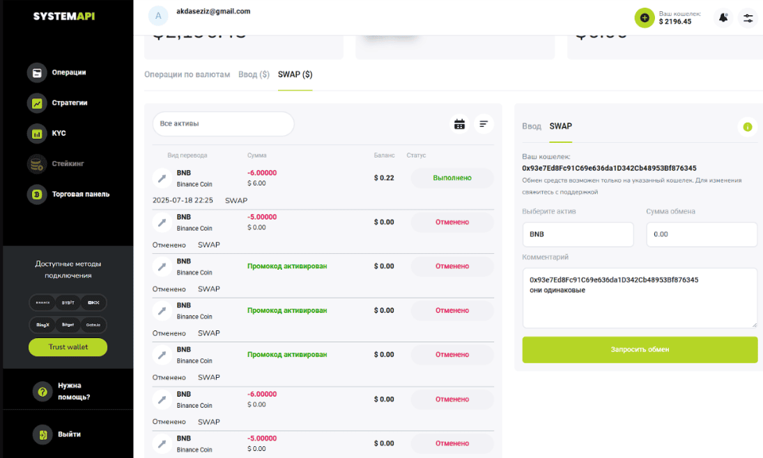This screenshot has width=763, height=458.
Task: Click the calendar date filter icon
Action: click(459, 124)
